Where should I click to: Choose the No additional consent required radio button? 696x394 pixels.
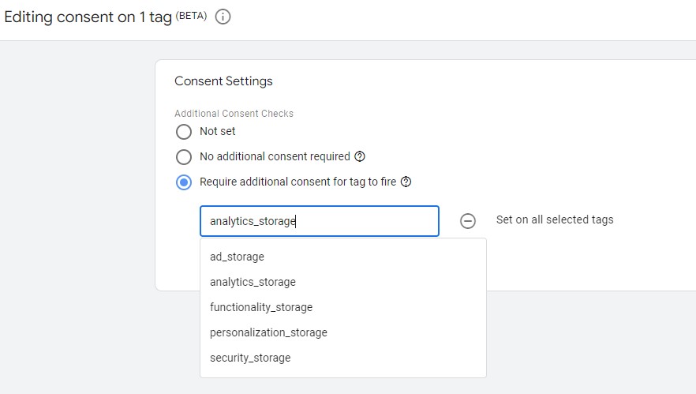click(x=184, y=157)
